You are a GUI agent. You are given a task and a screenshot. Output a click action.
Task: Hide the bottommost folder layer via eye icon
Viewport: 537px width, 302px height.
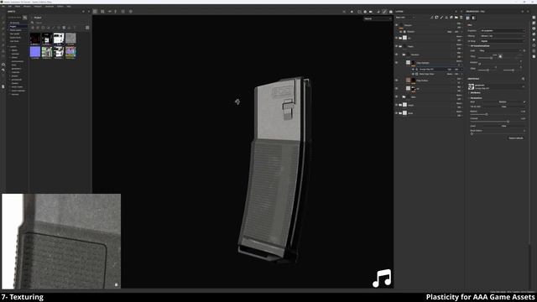tap(397, 113)
